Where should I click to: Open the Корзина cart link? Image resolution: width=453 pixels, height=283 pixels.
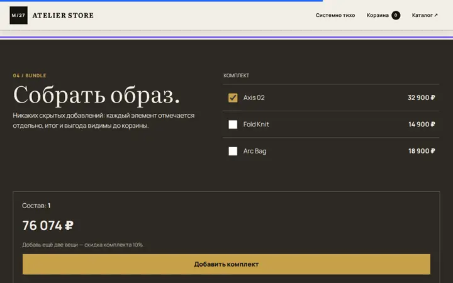click(x=383, y=15)
